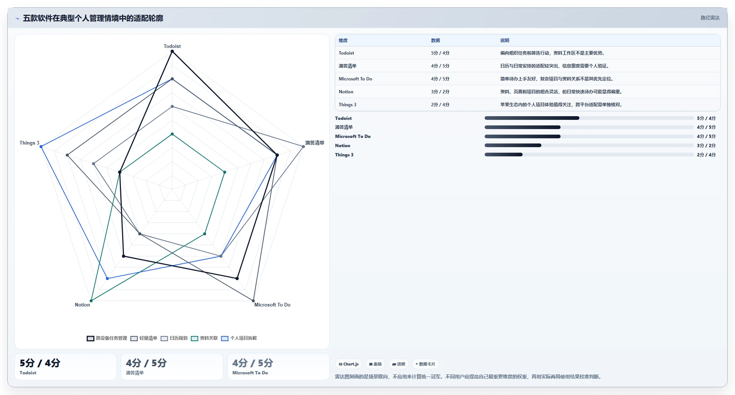Click the Microsoft To Do radar axis label
735x395 pixels.
pyautogui.click(x=272, y=305)
